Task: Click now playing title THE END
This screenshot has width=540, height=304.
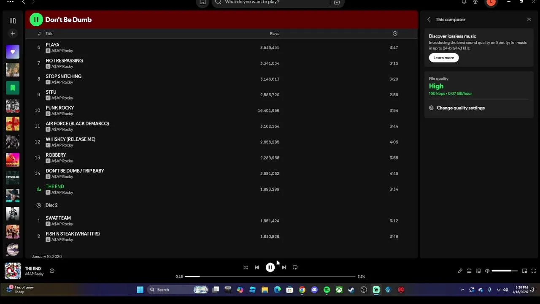Action: click(33, 269)
